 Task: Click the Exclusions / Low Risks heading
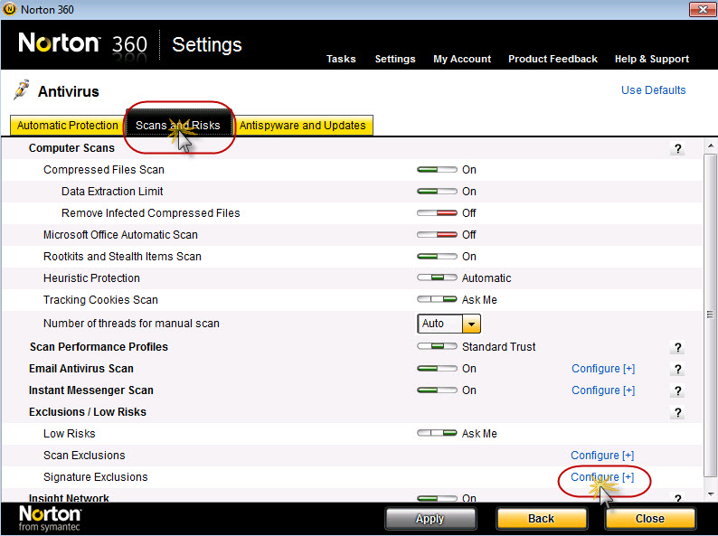pos(88,412)
